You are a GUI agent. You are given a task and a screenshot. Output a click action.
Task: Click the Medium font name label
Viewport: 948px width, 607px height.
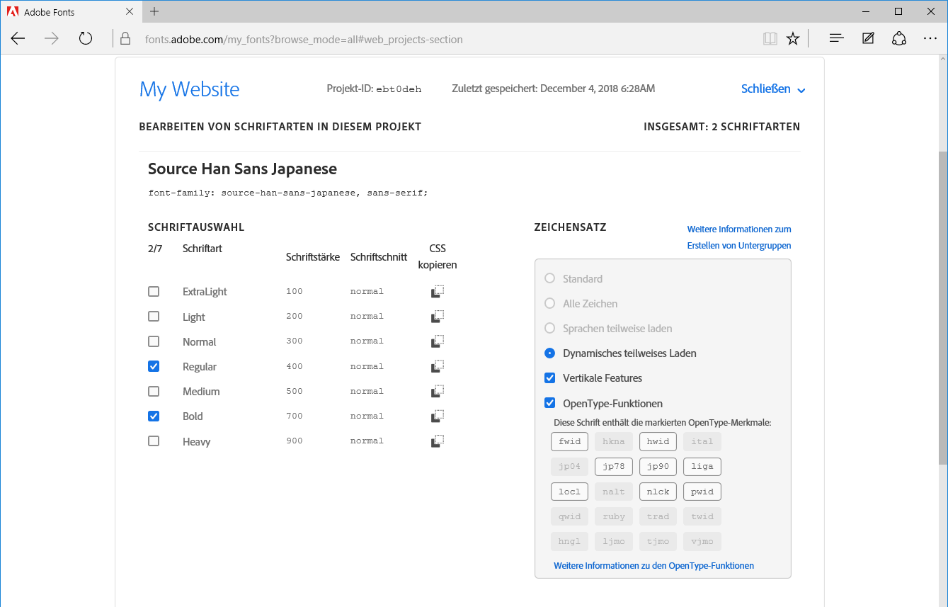(x=201, y=391)
